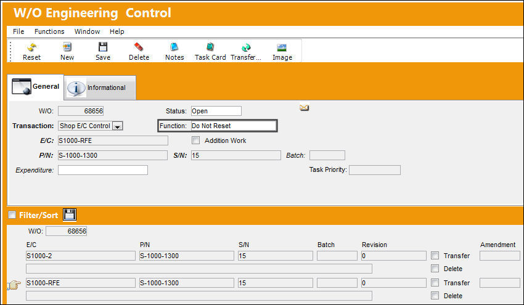This screenshot has width=524, height=305.
Task: Switch to the Informational tab
Action: point(100,87)
